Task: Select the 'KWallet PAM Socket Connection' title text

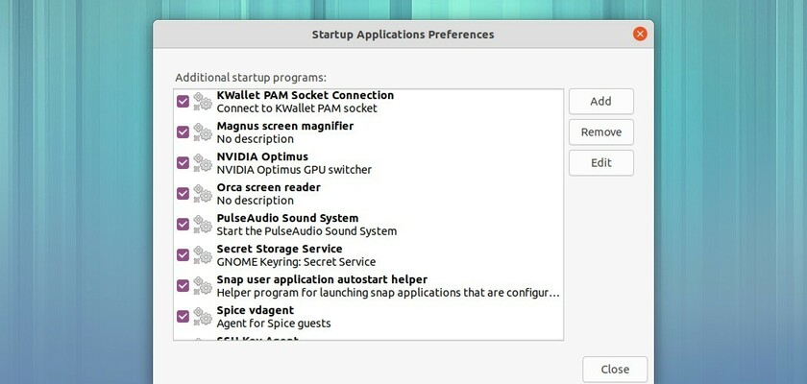Action: click(x=306, y=95)
